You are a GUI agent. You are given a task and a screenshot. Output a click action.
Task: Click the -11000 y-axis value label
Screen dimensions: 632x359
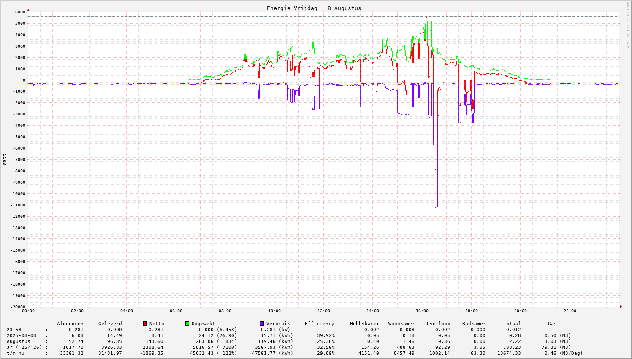click(16, 205)
